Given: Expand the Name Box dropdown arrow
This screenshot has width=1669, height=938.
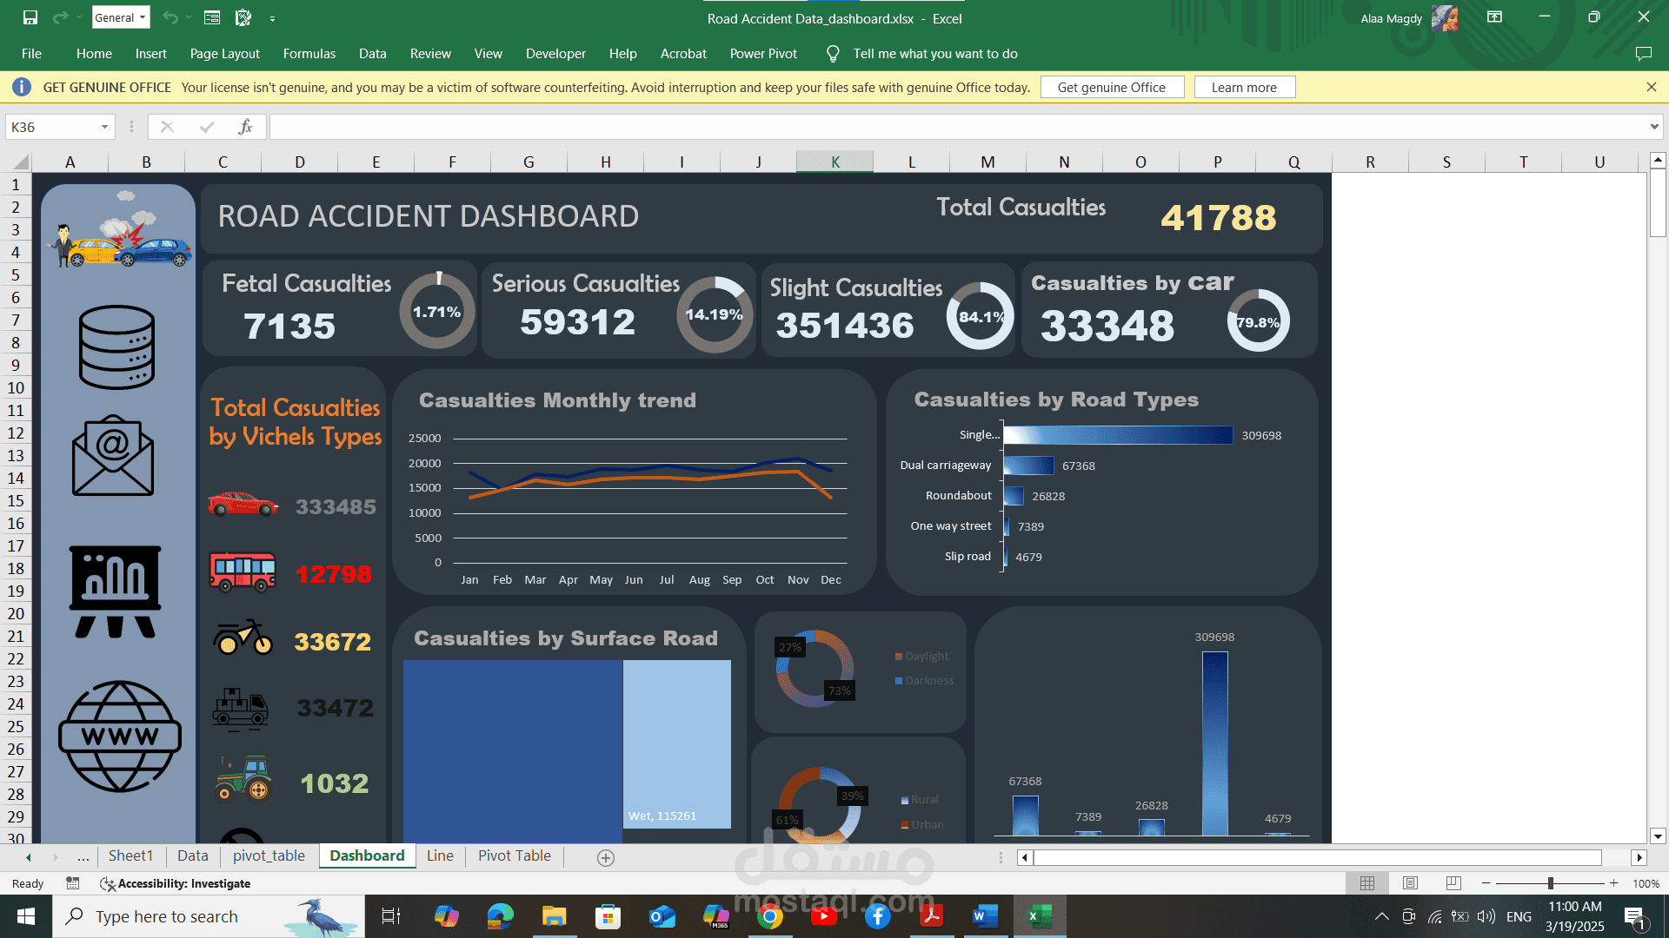Looking at the screenshot, I should click(104, 127).
